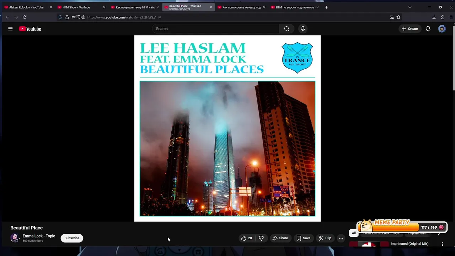Close the Beautiful Place tab

(211, 7)
